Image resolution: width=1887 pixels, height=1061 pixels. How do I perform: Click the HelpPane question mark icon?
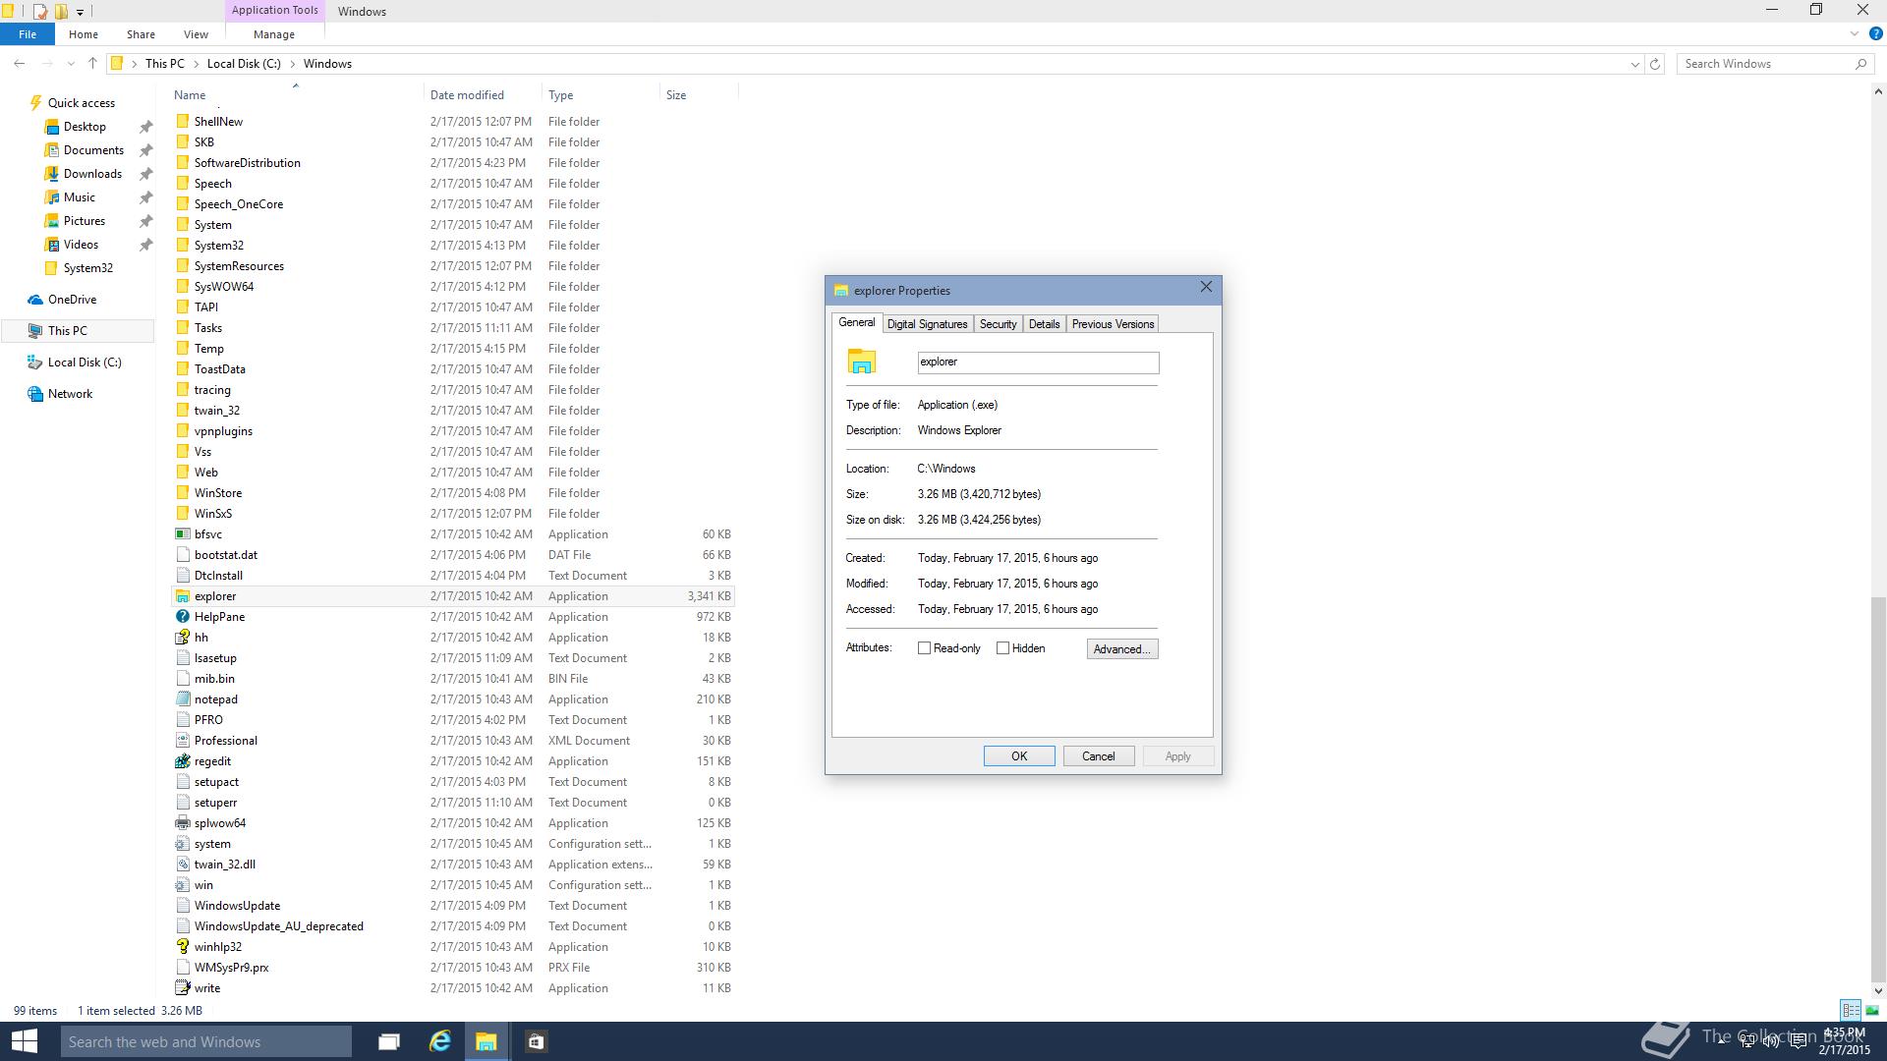182,617
